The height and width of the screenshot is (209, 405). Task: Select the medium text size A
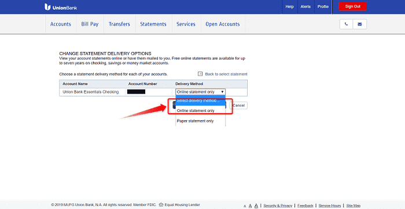250,206
